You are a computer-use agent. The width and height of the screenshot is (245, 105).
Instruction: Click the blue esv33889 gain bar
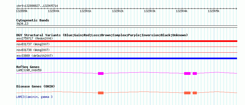(x=127, y=58)
